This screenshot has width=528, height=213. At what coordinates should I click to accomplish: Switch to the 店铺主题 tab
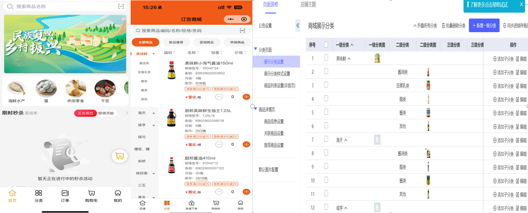[308, 5]
